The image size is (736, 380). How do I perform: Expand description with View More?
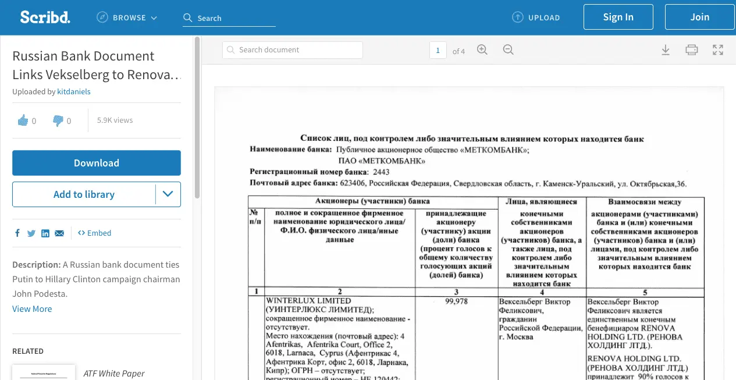pos(32,309)
